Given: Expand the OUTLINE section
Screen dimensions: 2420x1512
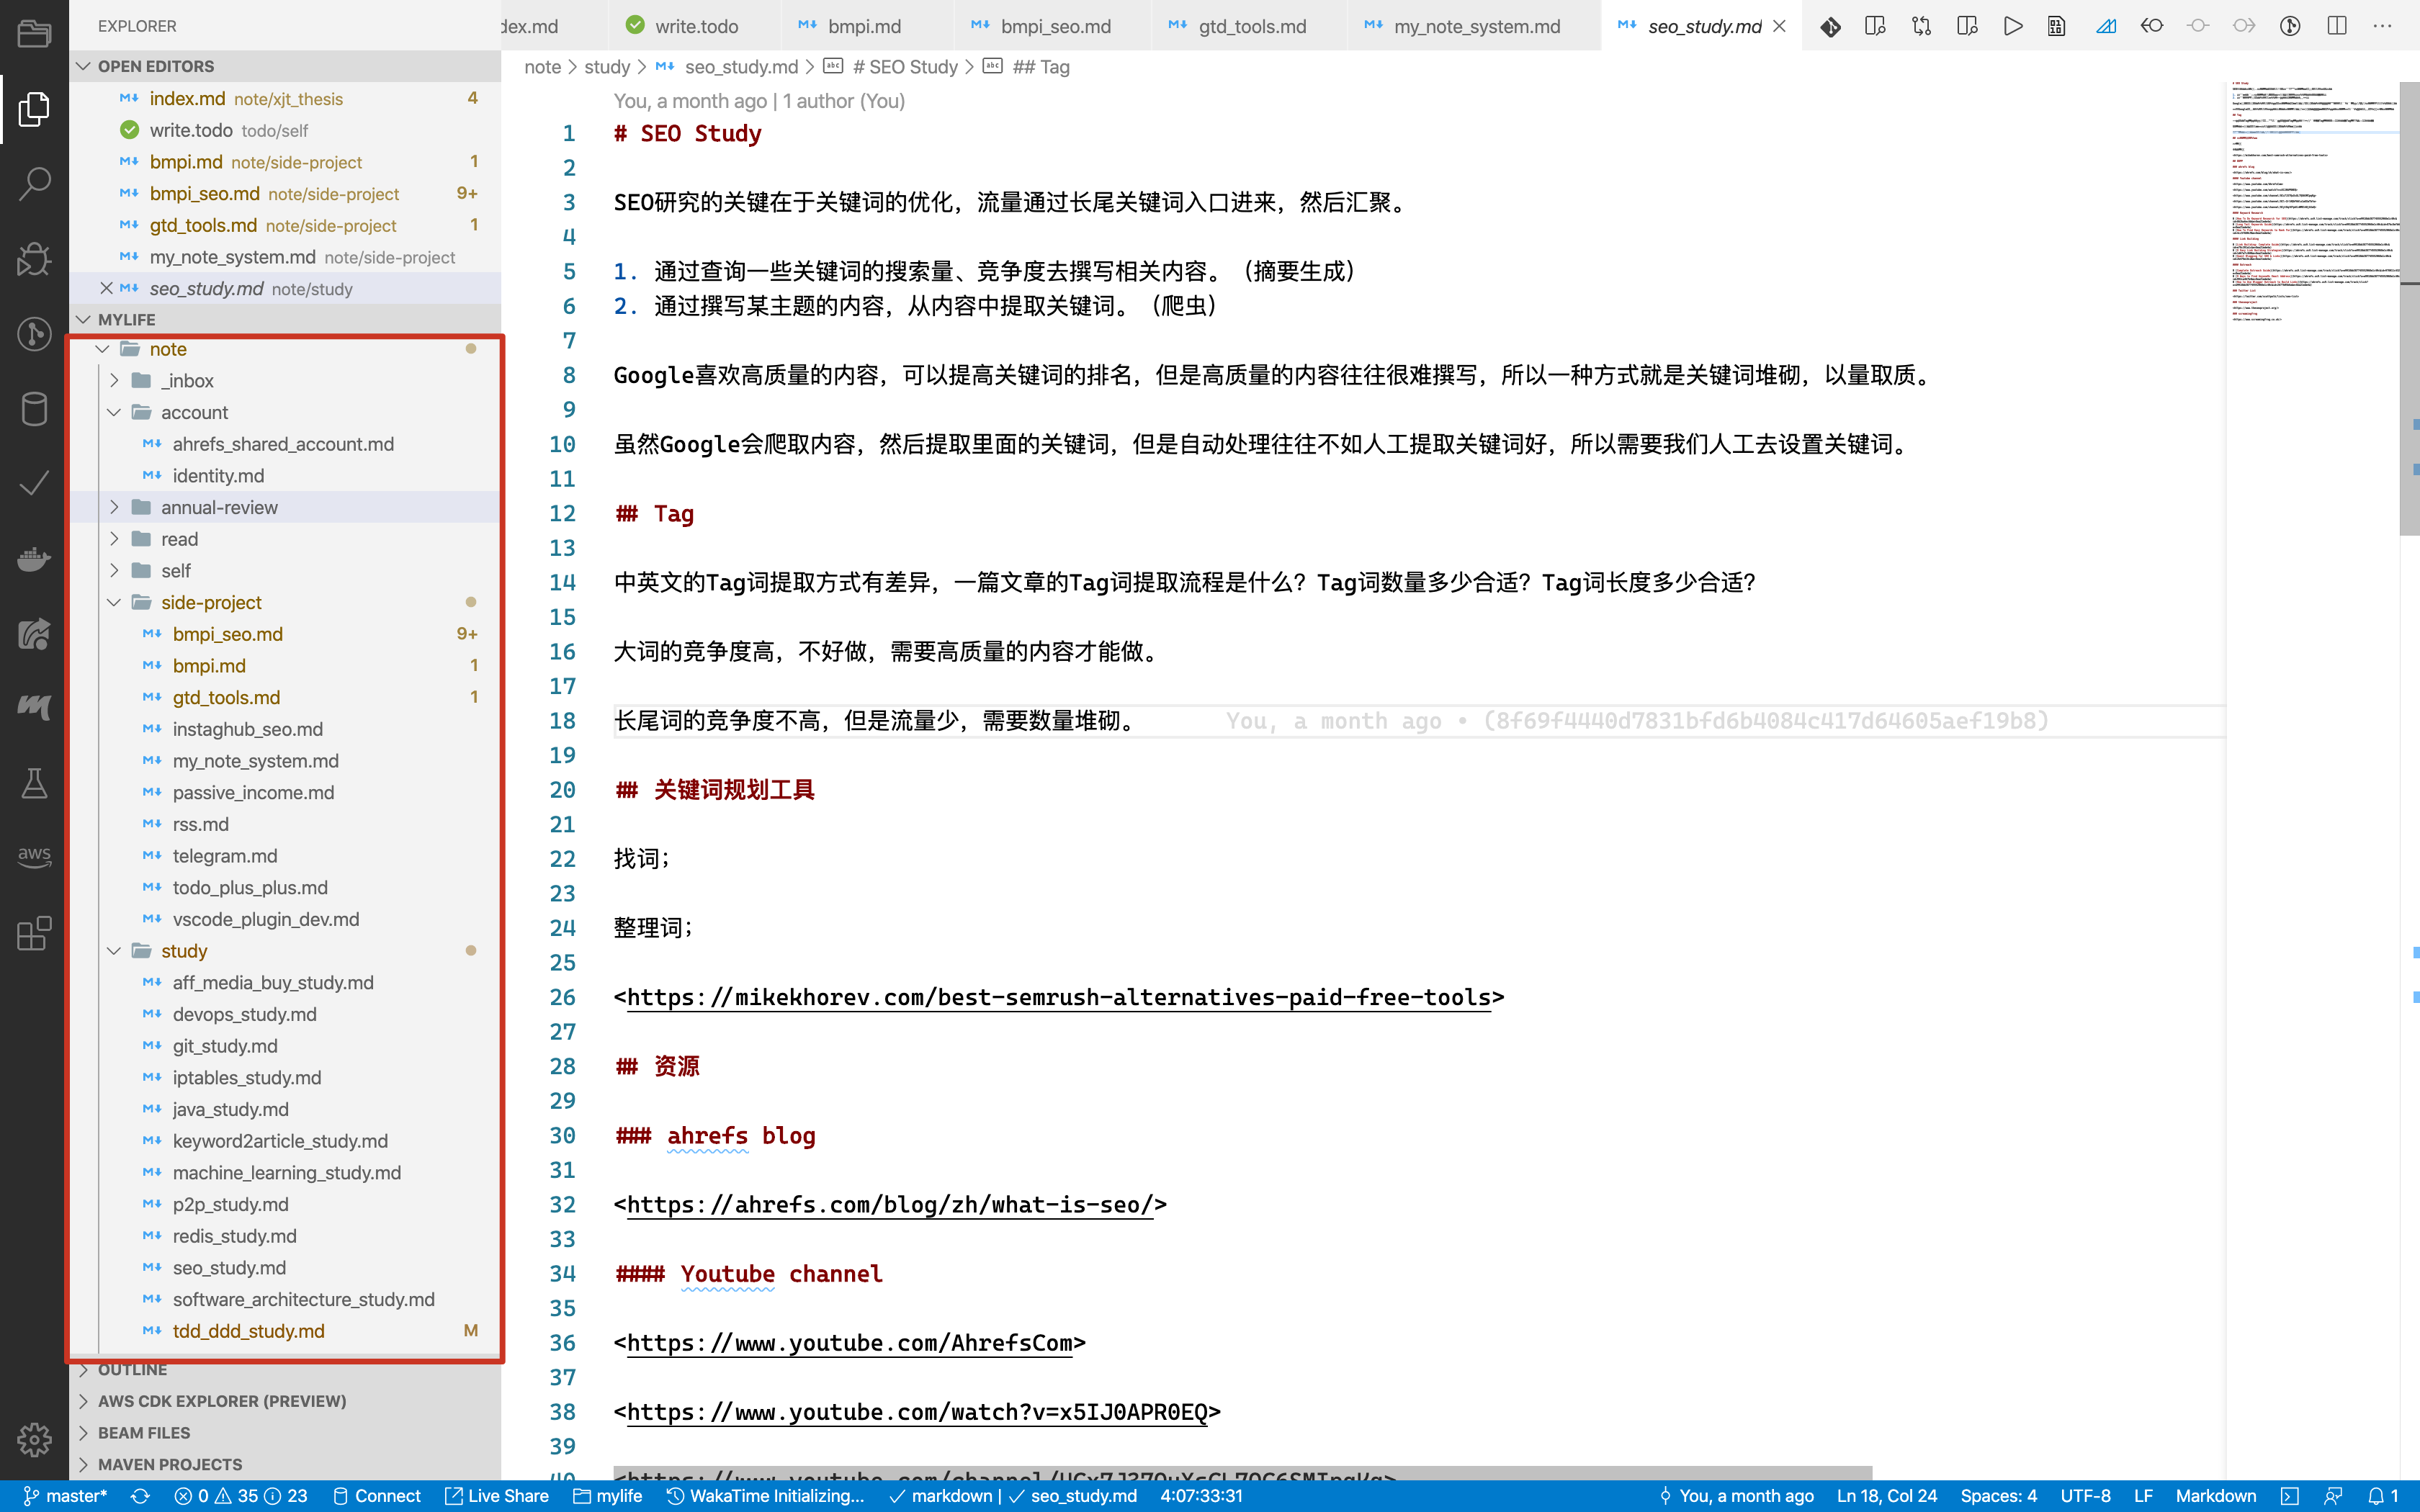Looking at the screenshot, I should (132, 1370).
